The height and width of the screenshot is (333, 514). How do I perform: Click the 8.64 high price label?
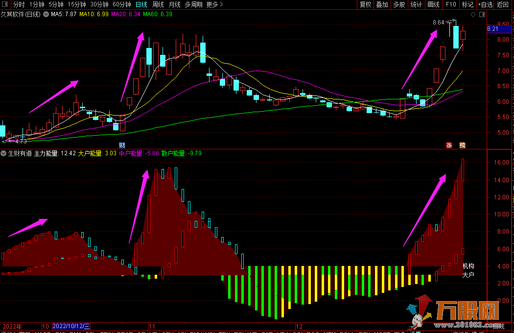(438, 23)
